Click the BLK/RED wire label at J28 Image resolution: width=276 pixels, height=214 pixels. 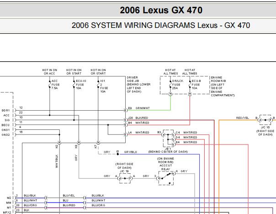click(x=142, y=118)
